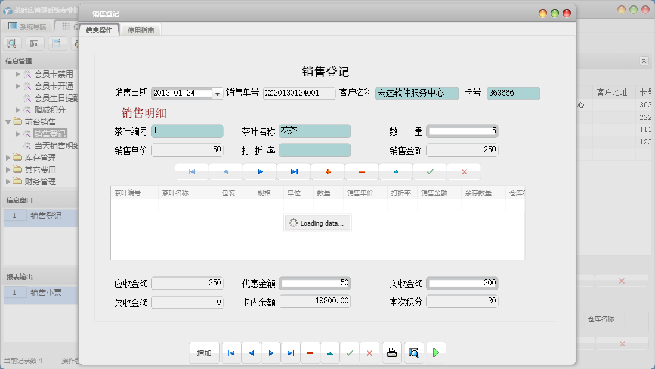Click the search/query icon in the left toolbar
The image size is (655, 369).
tap(12, 43)
